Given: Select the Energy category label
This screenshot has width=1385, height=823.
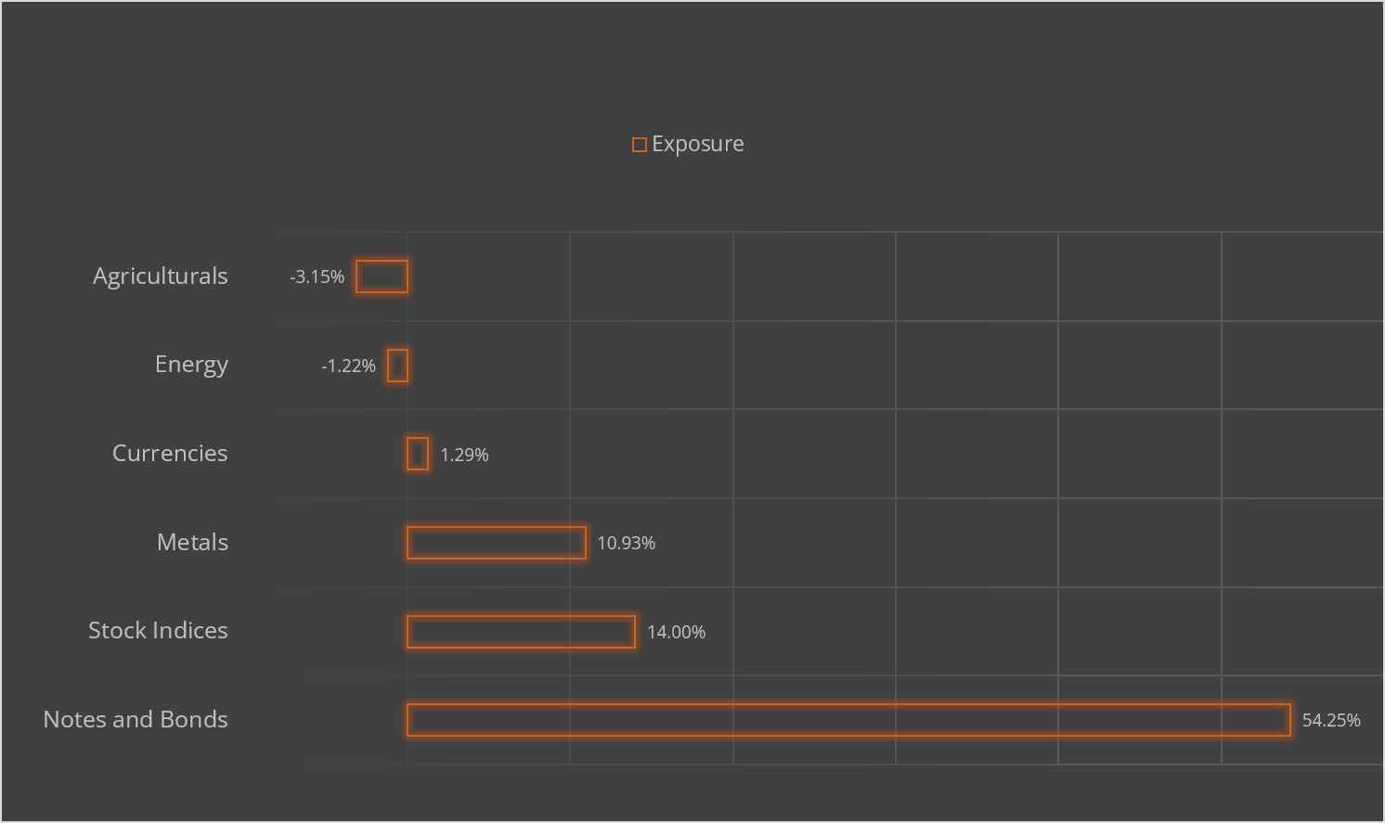Looking at the screenshot, I should tap(191, 365).
